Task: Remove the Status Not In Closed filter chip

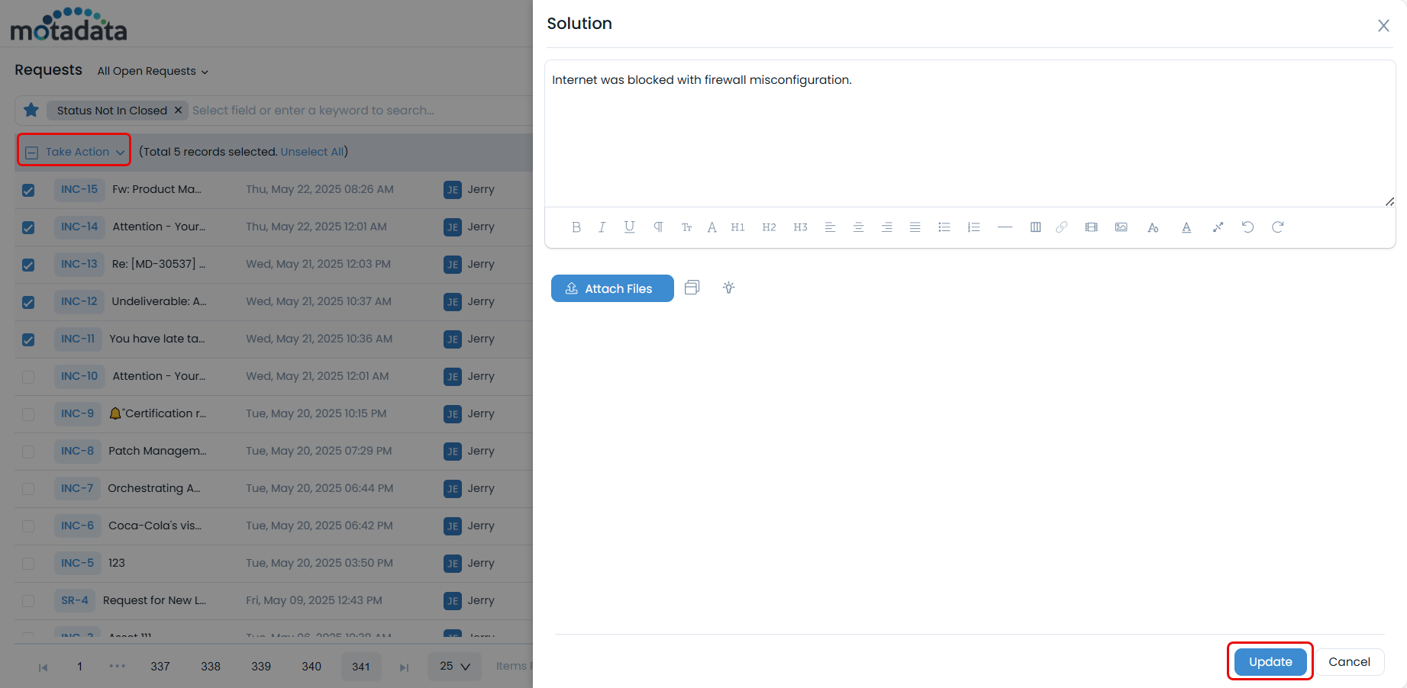Action: [178, 110]
